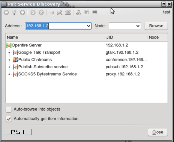Click the Public Chatrooms people icon
This screenshot has height=142, width=174.
(15, 60)
